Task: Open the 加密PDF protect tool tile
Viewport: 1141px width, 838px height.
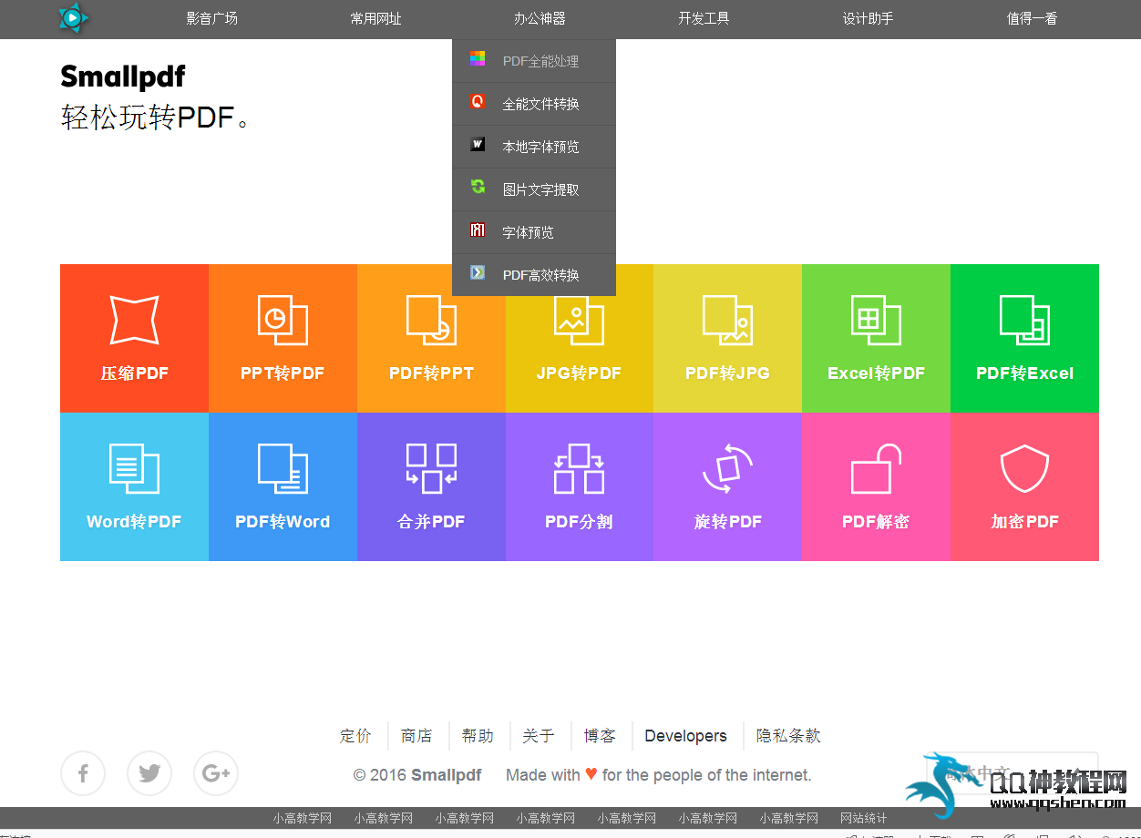Action: [1024, 486]
